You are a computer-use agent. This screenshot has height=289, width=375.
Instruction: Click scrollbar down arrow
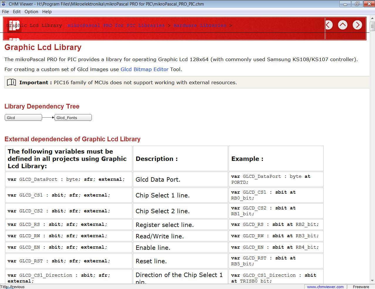pyautogui.click(x=372, y=281)
